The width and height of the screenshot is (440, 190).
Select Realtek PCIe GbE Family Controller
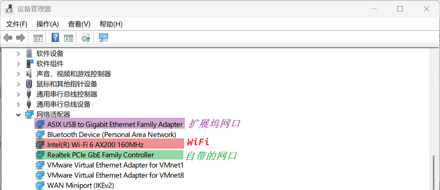[100, 155]
